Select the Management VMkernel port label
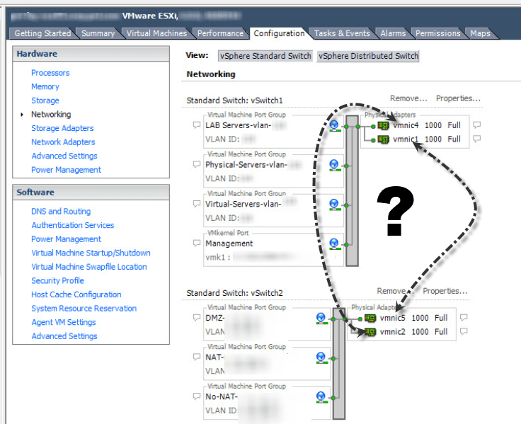The width and height of the screenshot is (521, 424). tap(229, 243)
